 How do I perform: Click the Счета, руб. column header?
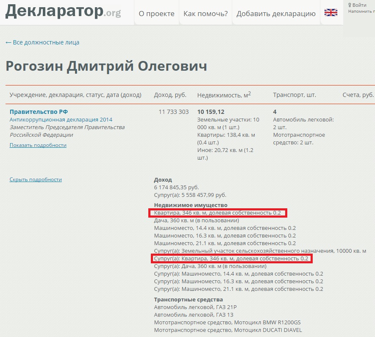tap(358, 95)
